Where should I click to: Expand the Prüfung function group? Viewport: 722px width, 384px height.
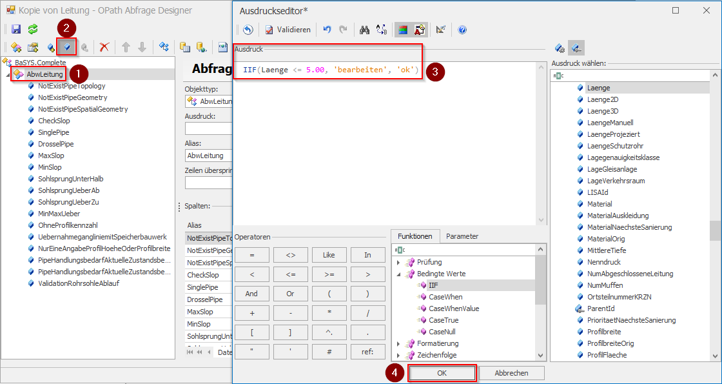coord(398,262)
